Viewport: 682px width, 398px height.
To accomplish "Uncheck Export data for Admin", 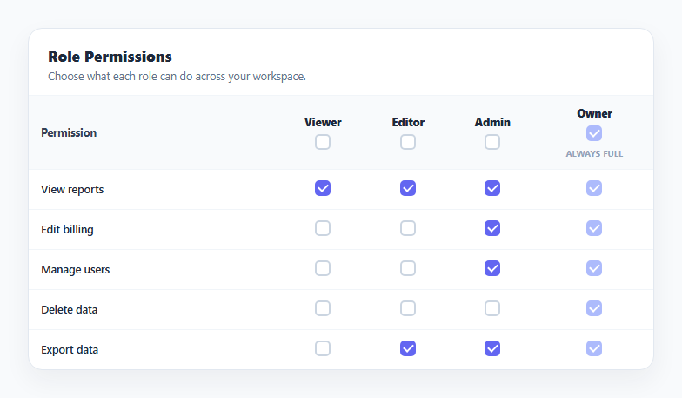I will tap(492, 348).
